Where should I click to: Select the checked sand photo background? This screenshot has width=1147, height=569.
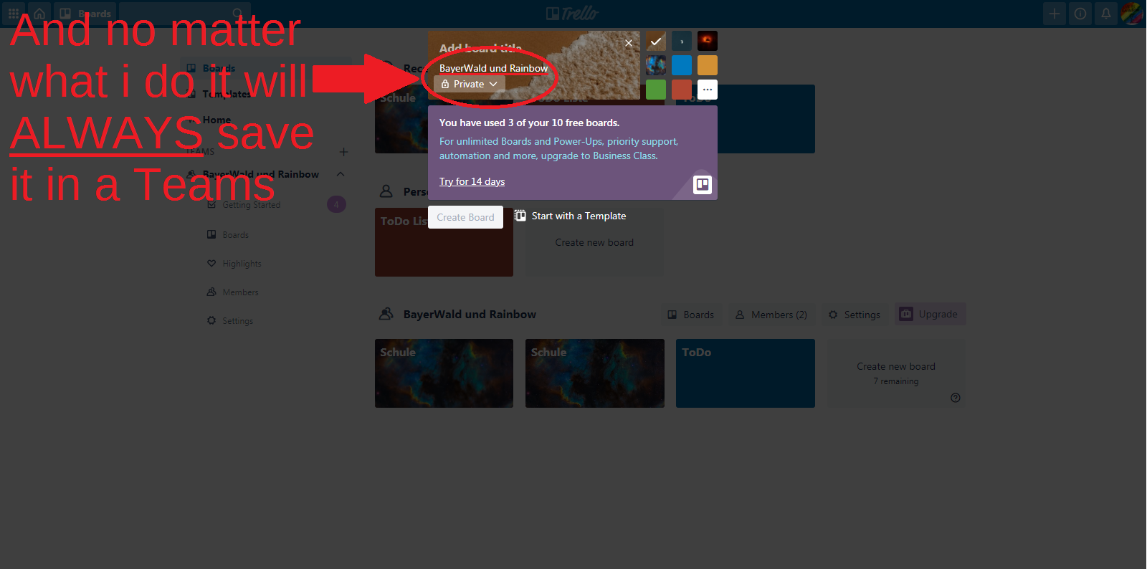pos(656,41)
